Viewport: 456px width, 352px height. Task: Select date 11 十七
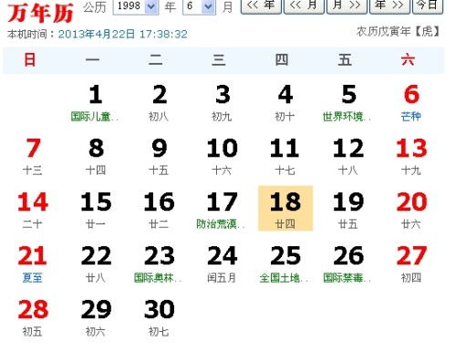pos(285,157)
